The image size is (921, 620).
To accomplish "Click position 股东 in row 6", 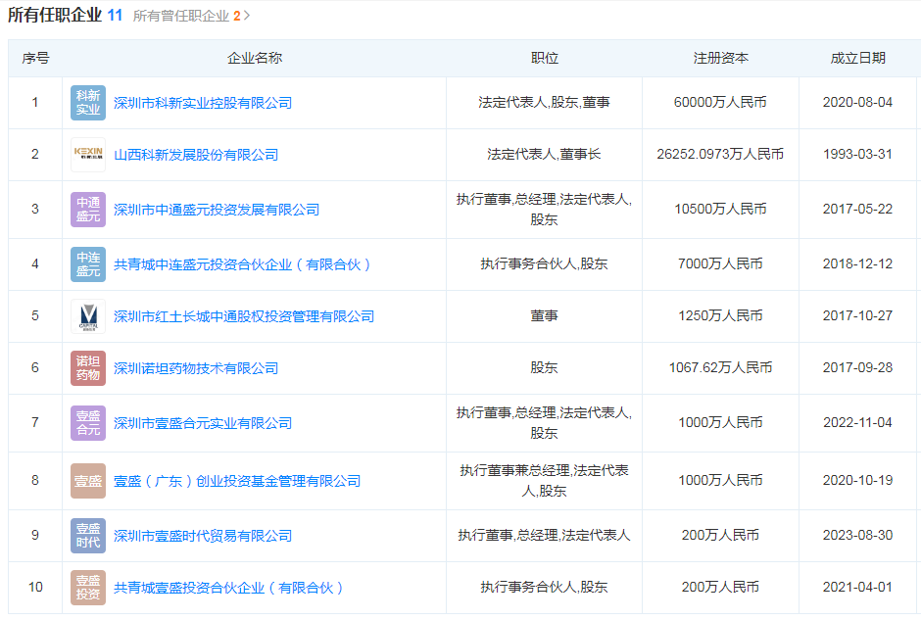I will point(544,367).
